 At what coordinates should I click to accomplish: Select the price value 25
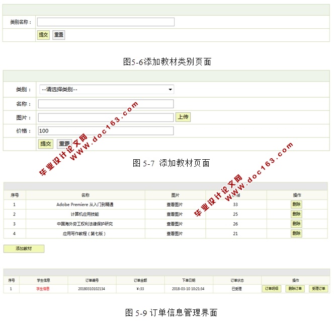click(235, 214)
